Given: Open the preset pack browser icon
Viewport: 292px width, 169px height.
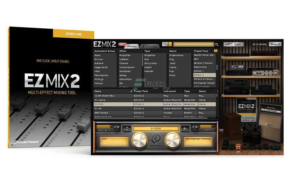Looking at the screenshot, I should pos(165,44).
